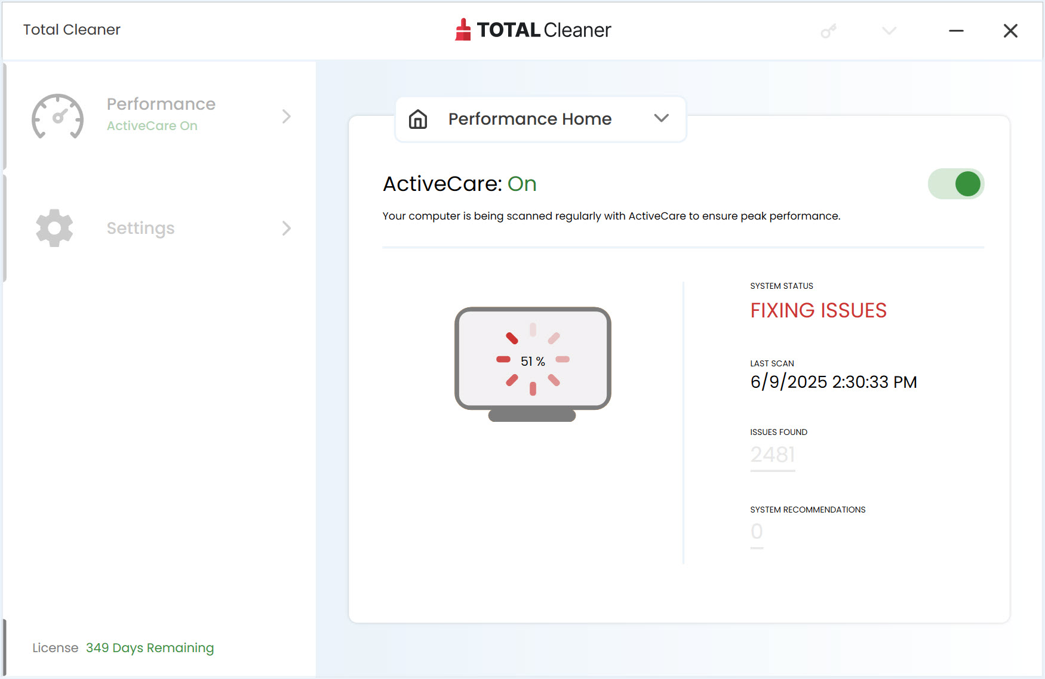This screenshot has height=679, width=1045.
Task: Expand the Settings section arrow
Action: (x=287, y=228)
